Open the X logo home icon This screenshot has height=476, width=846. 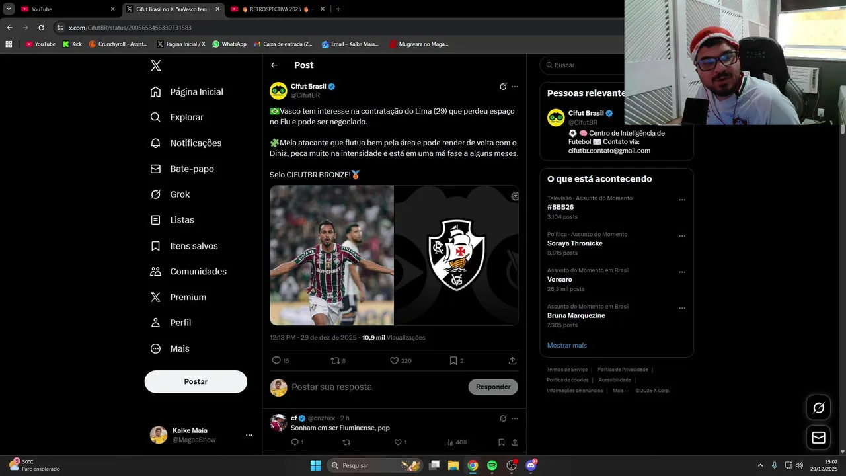tap(156, 65)
